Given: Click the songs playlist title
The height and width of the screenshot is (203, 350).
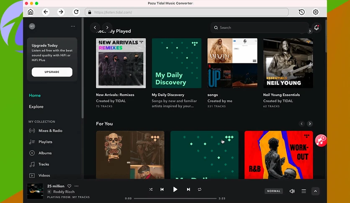Looking at the screenshot, I should [x=213, y=95].
